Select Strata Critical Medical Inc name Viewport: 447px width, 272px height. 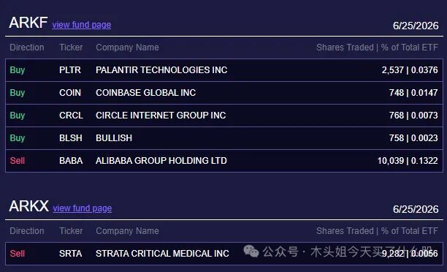point(162,254)
